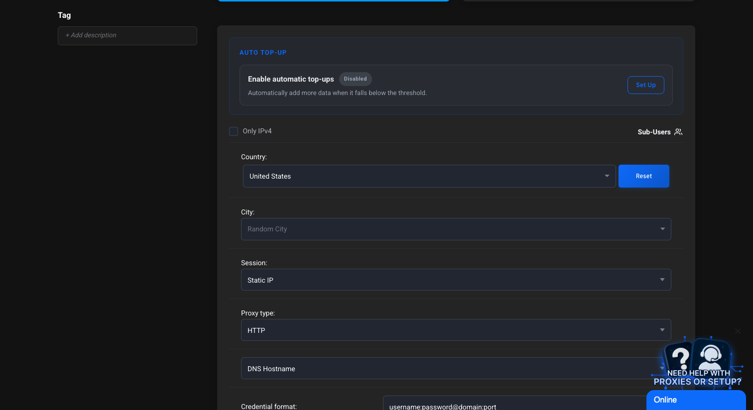Click the Proxy type dropdown arrow

pos(662,330)
